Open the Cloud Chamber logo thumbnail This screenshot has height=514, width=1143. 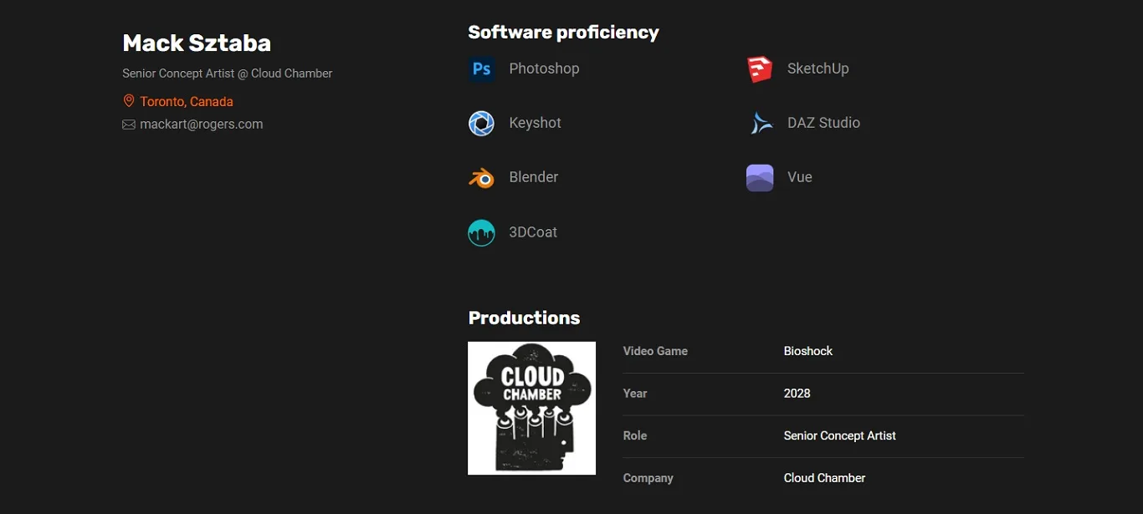pyautogui.click(x=531, y=408)
